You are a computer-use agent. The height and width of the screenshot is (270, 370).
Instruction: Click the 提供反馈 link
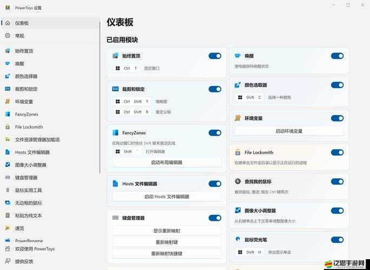point(24,261)
